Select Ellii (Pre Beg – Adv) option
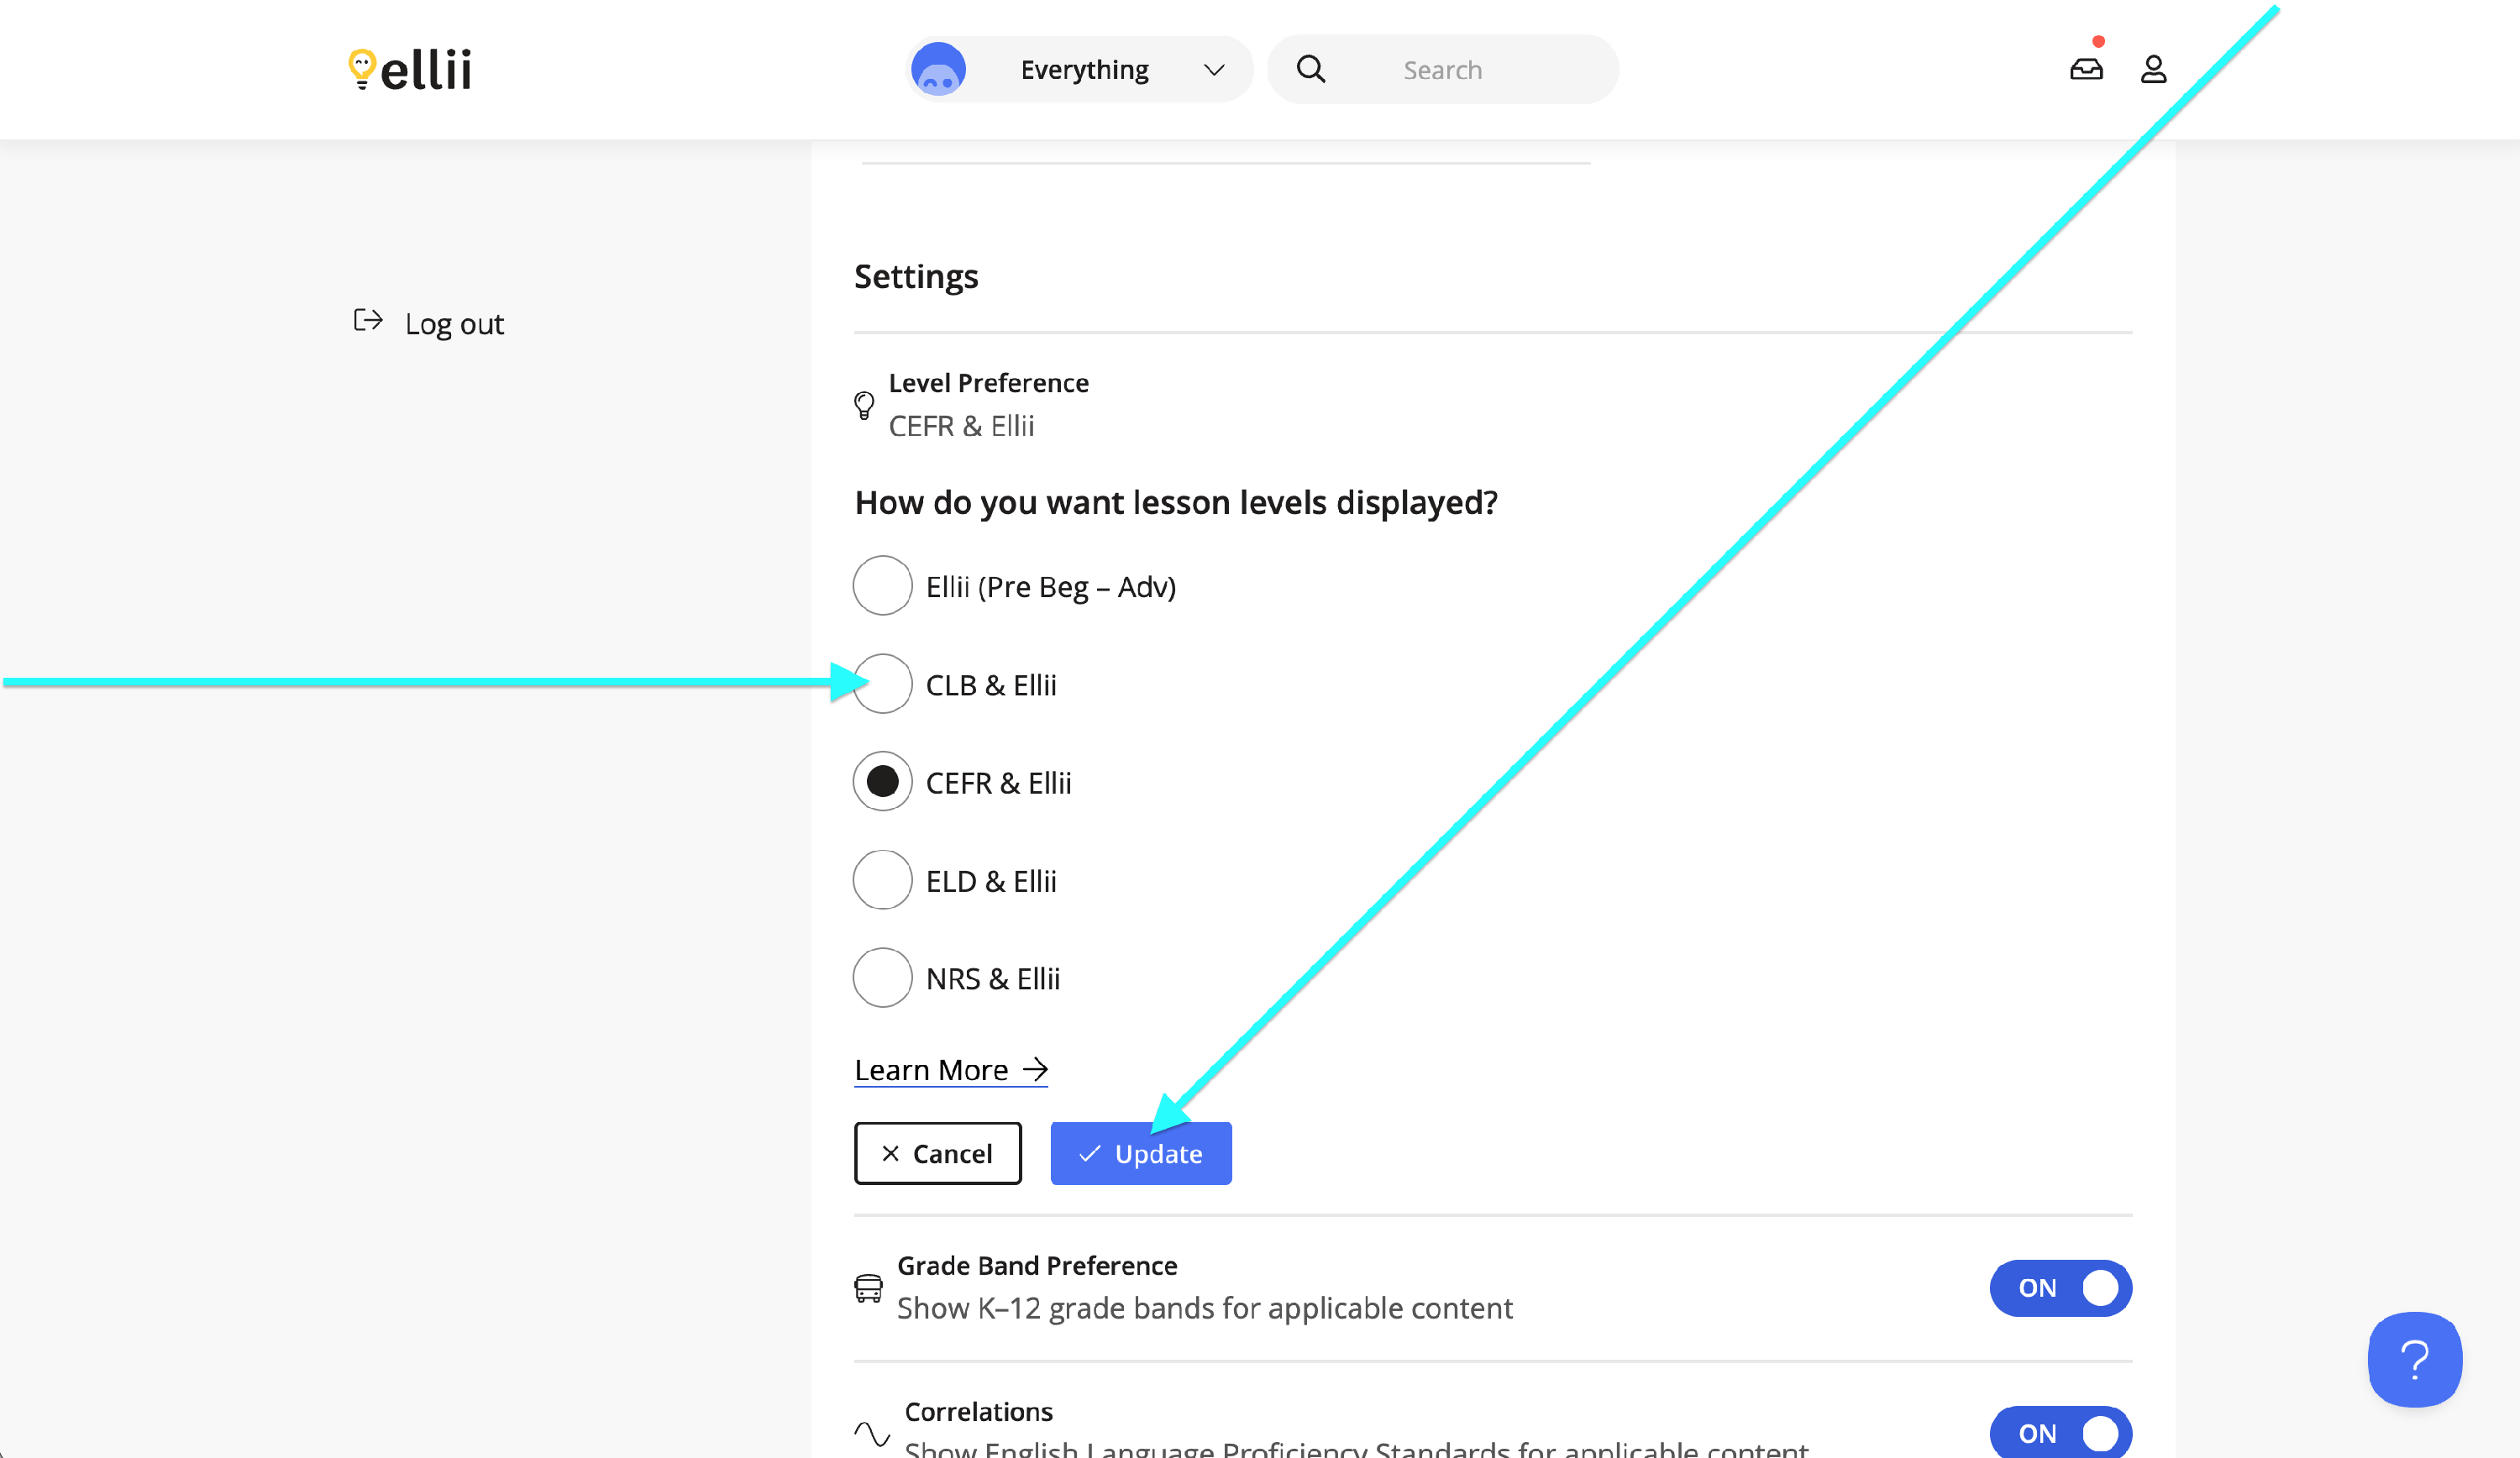The image size is (2520, 1458). pos(882,586)
